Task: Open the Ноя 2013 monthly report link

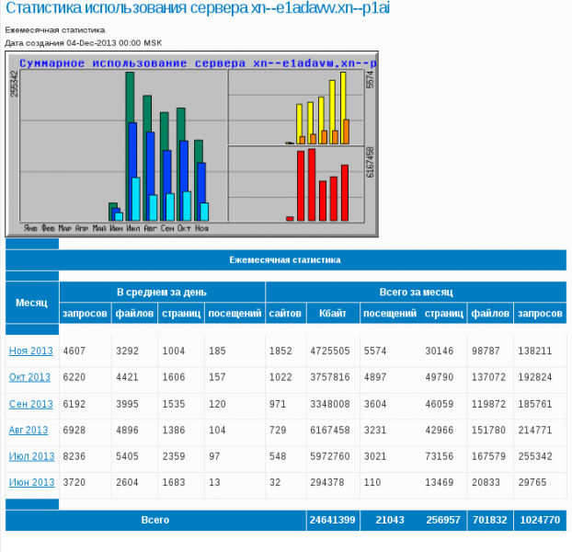Action: coord(31,351)
